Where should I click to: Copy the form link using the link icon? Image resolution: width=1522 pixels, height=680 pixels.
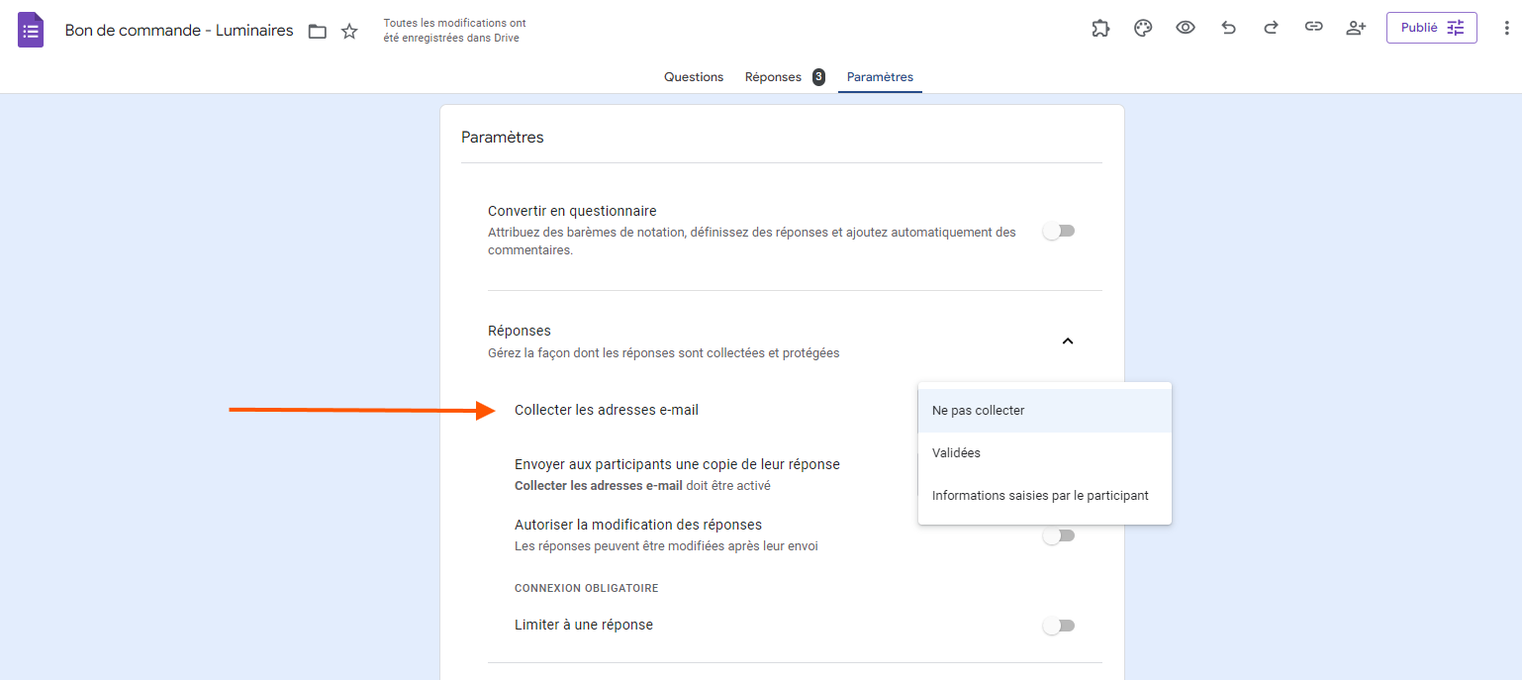(x=1313, y=28)
